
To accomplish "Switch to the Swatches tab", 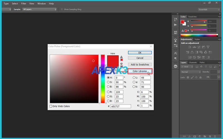I will click(192, 17).
